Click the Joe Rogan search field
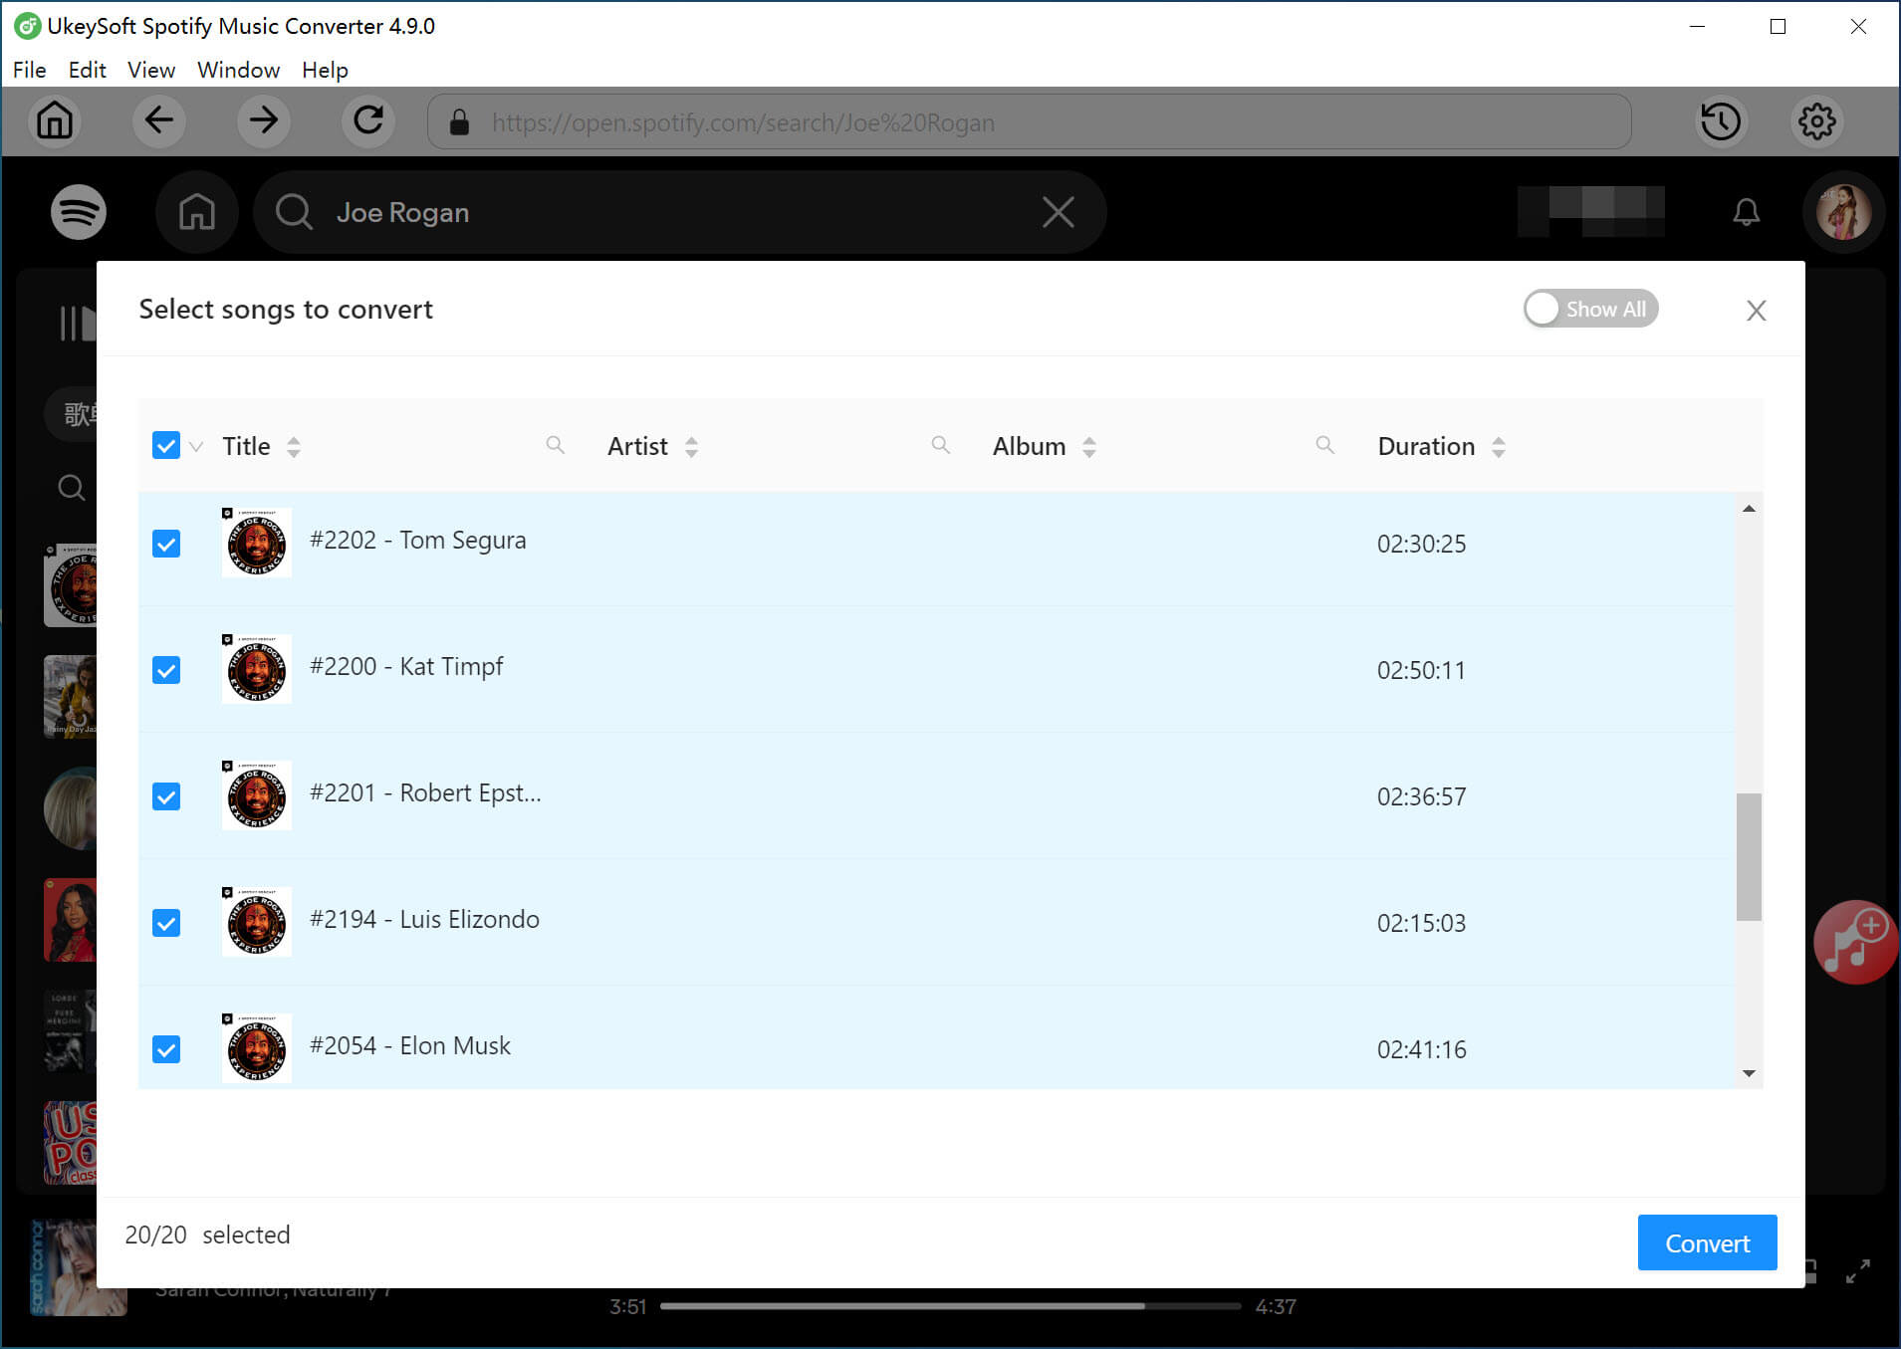 click(x=680, y=212)
